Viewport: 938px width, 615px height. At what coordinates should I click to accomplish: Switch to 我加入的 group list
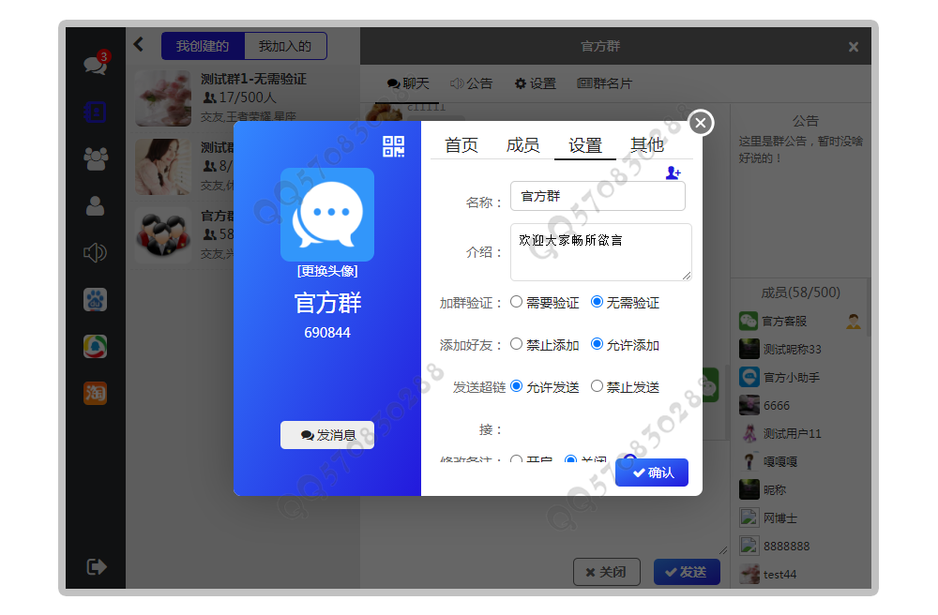pos(286,46)
